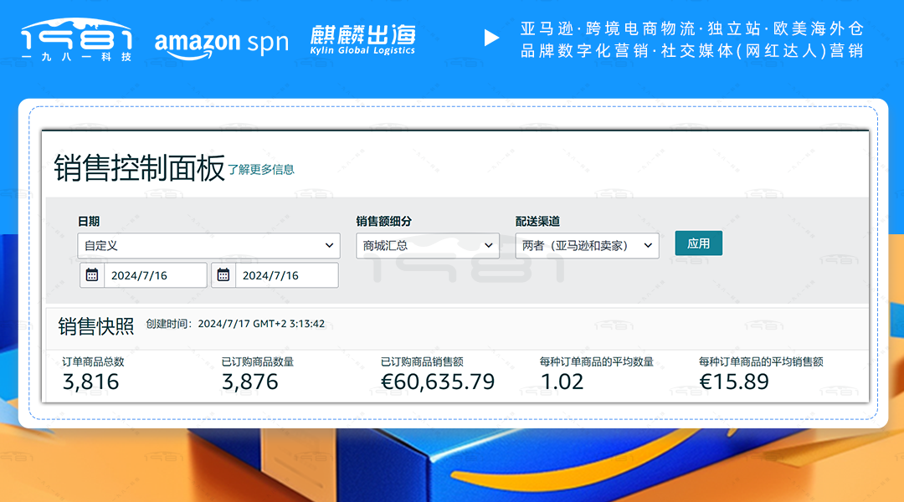
Task: Open the 配送渠道 dropdown 两者（亚马逊和卖家）
Action: [587, 245]
